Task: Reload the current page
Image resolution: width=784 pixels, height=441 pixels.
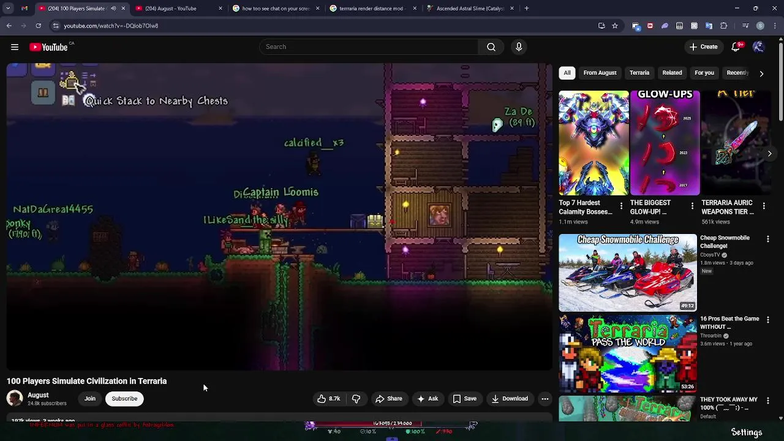Action: [38, 26]
